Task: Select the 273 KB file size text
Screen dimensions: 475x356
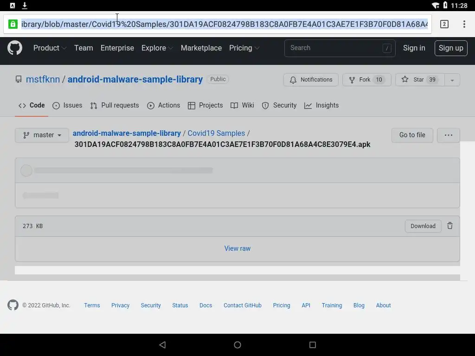Action: (33, 226)
